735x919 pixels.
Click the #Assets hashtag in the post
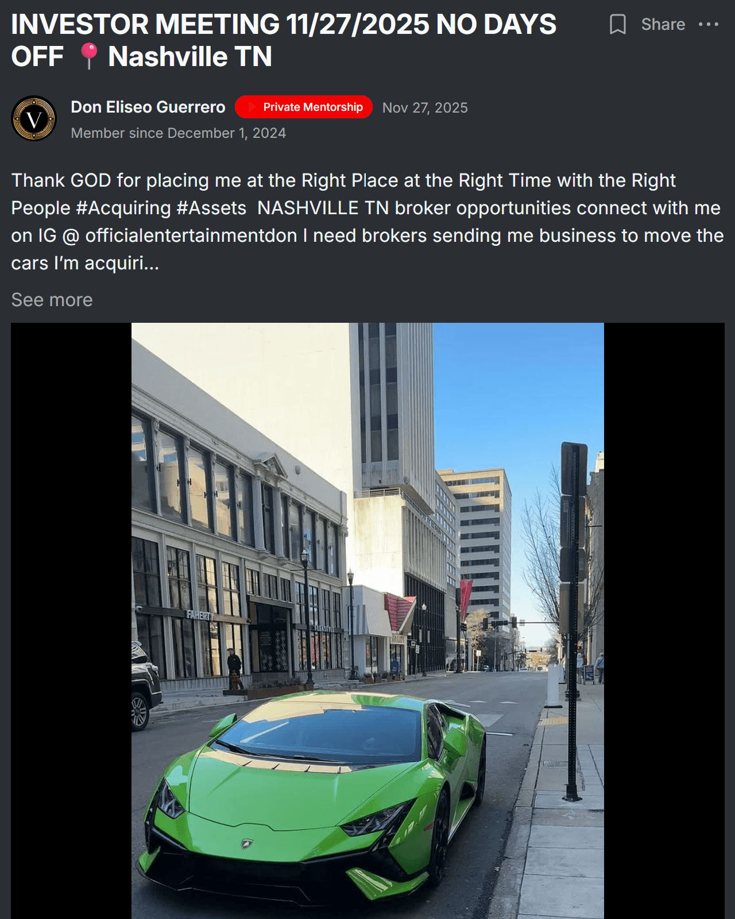tap(211, 208)
